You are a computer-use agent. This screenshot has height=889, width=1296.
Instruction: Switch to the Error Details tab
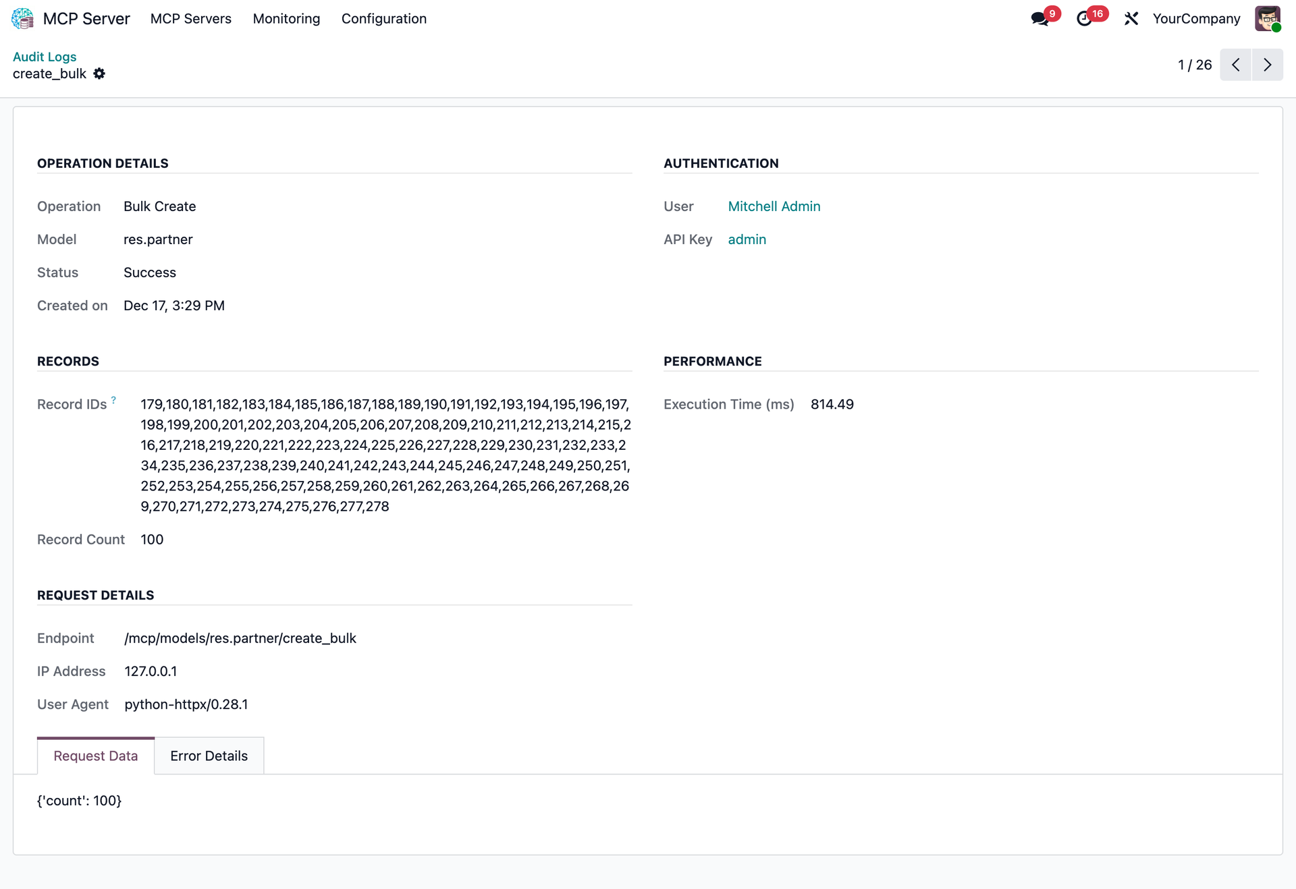click(x=209, y=755)
